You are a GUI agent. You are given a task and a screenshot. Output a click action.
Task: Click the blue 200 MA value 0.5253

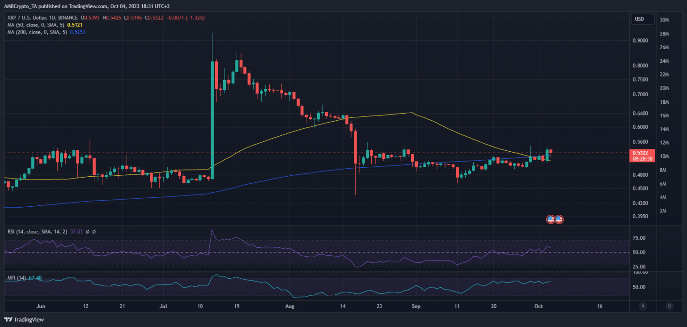[77, 32]
